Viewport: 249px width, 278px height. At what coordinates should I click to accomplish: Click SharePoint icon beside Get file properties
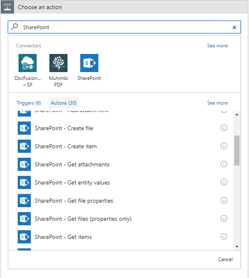tap(24, 201)
